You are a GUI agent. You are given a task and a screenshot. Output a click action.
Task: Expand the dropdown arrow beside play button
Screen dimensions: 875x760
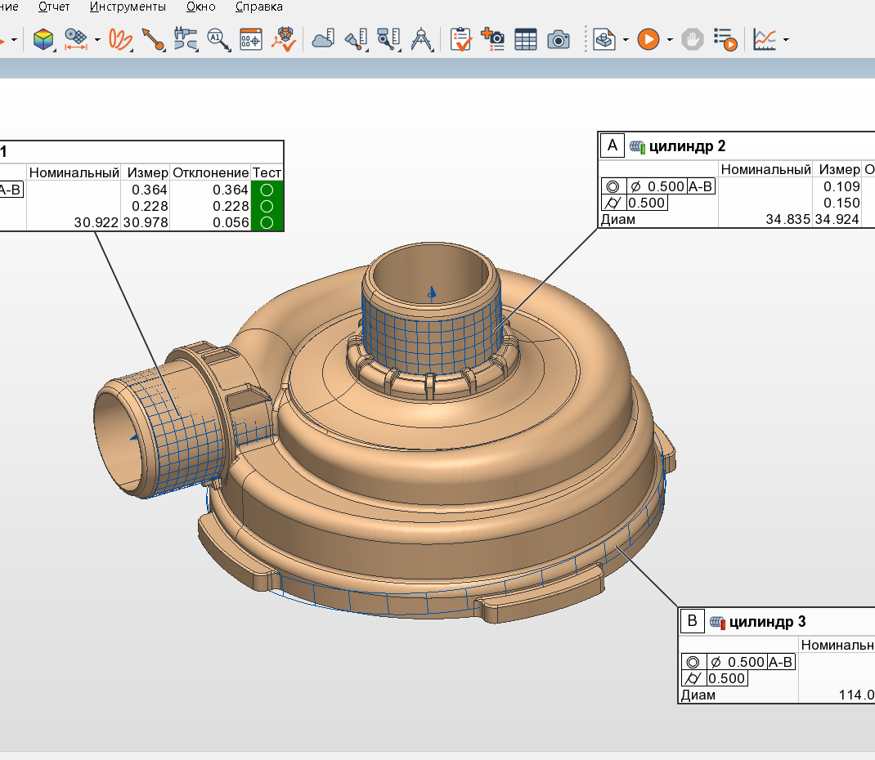click(x=670, y=39)
